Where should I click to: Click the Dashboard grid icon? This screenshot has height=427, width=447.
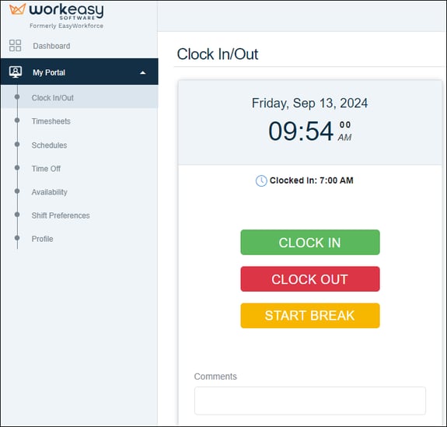[15, 45]
